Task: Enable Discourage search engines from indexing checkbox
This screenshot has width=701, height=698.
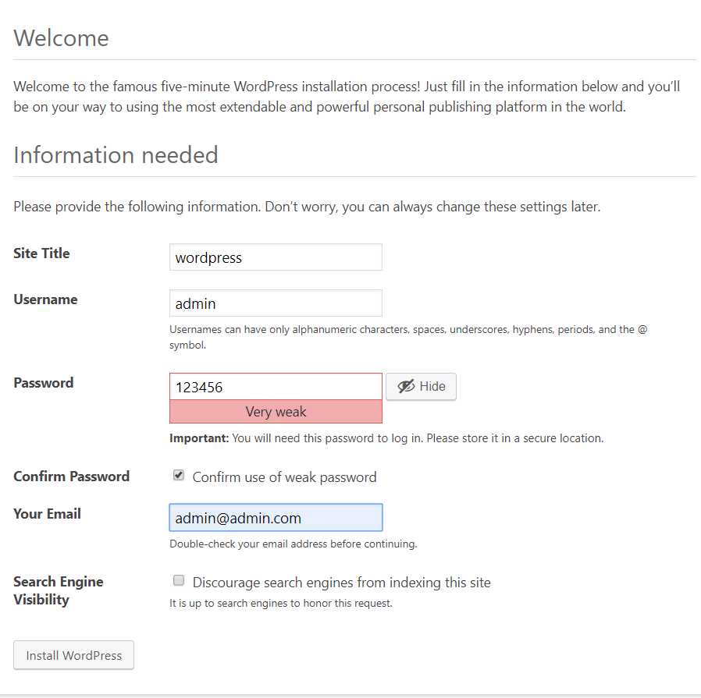Action: 179,580
